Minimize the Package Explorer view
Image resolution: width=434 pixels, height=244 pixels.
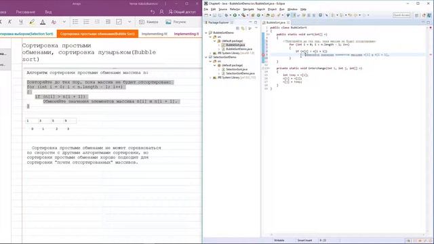click(250, 22)
